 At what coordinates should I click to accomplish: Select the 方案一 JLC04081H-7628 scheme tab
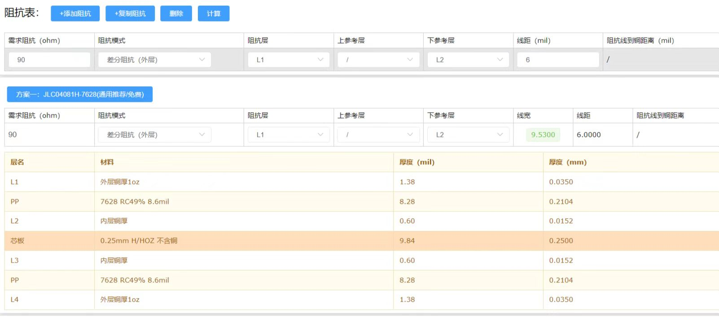80,94
